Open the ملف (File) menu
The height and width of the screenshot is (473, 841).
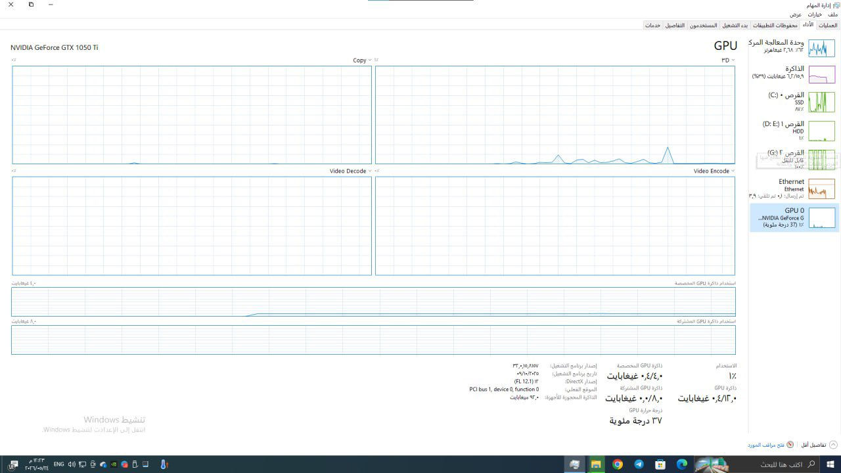click(833, 14)
